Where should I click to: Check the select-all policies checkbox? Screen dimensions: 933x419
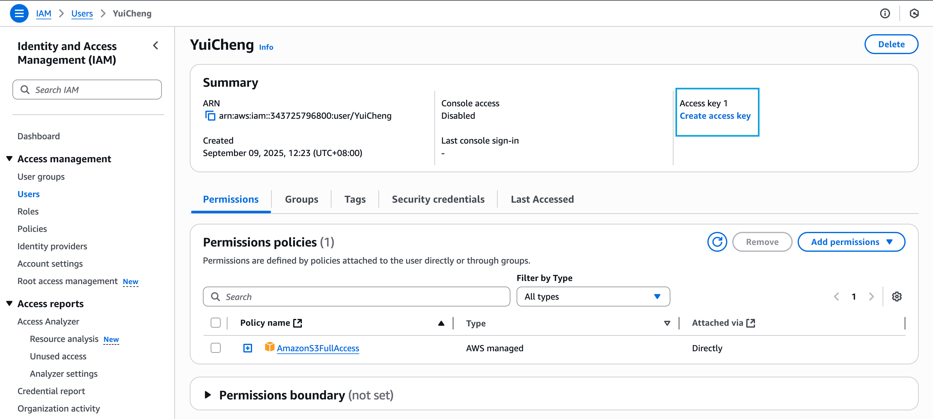(x=215, y=323)
